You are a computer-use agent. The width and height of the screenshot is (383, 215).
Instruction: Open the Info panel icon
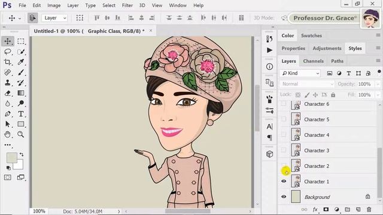coord(269,66)
